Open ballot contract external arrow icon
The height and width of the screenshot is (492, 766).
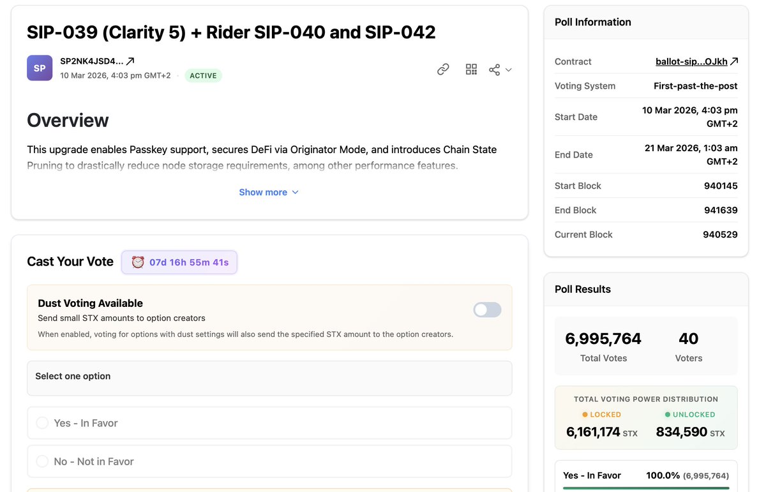pyautogui.click(x=734, y=61)
